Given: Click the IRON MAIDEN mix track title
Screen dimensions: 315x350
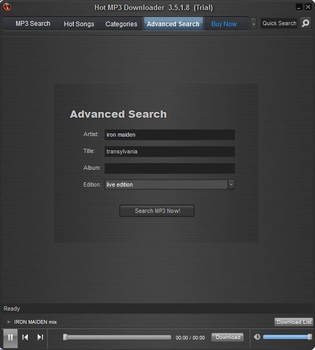Looking at the screenshot, I should click(x=36, y=322).
